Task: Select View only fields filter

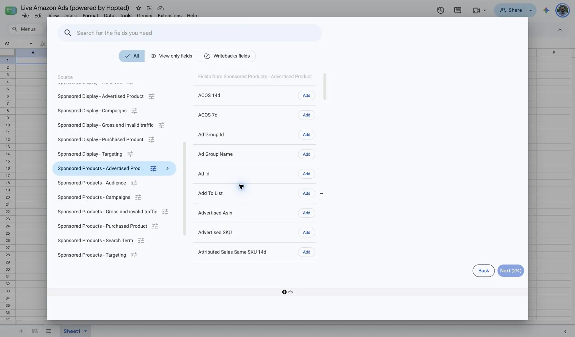Action: tap(171, 56)
